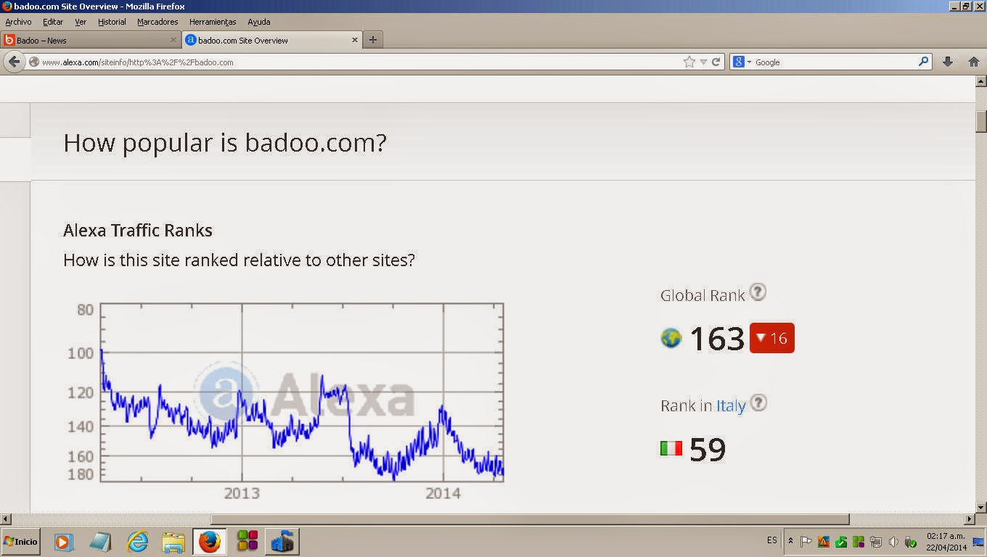Viewport: 987px width, 557px height.
Task: Close the badoo.com Site Overview tab
Action: click(x=355, y=40)
